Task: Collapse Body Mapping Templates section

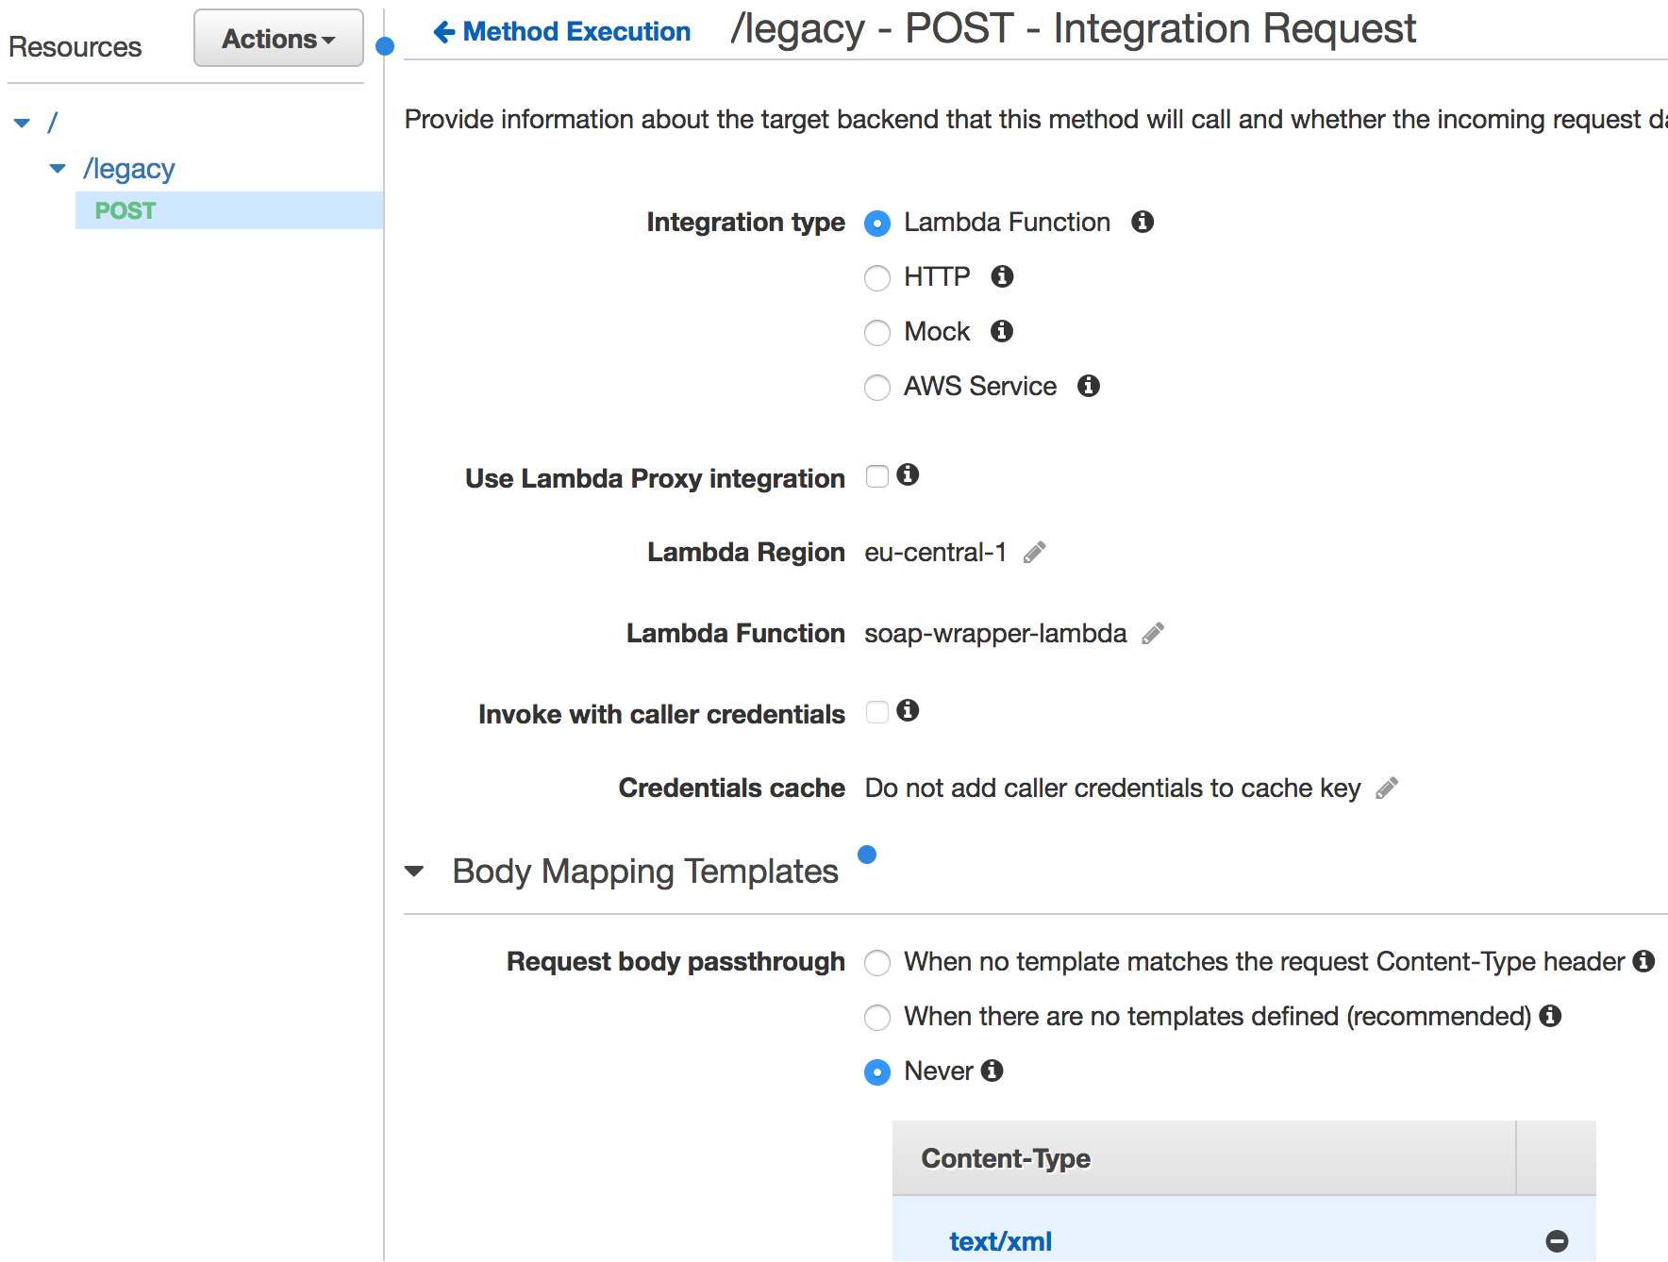Action: (414, 872)
